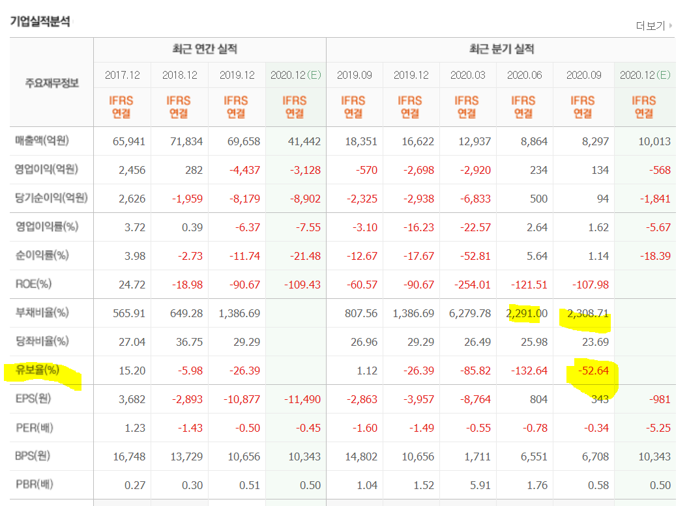Select the highlighted -52.64 reserve ratio
The image size is (689, 506).
click(x=593, y=371)
